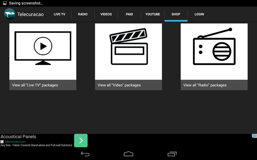Click the ad description about fabric solutions

[x=36, y=145]
